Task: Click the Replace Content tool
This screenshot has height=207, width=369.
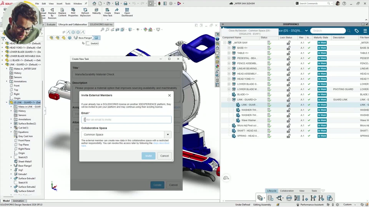Action: pos(62,12)
